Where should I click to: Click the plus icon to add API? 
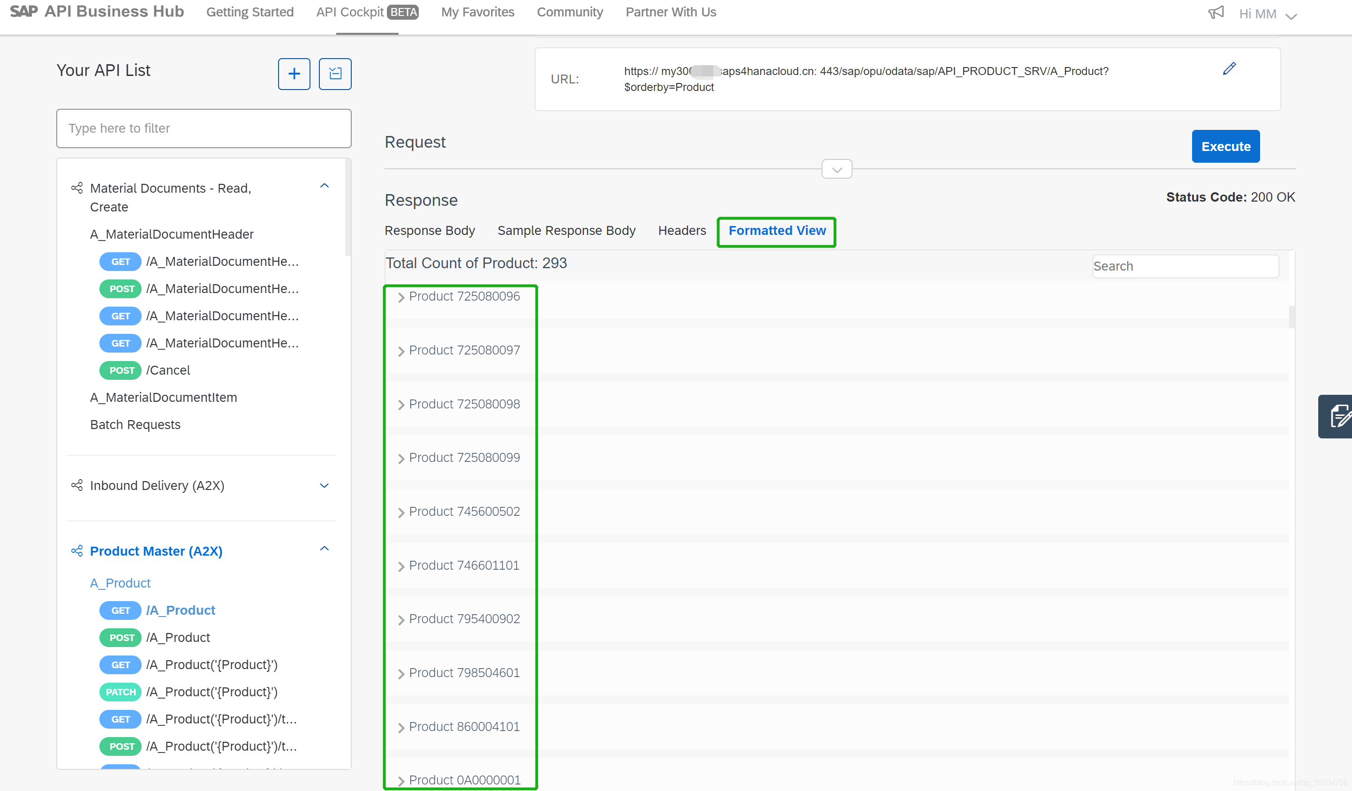294,74
